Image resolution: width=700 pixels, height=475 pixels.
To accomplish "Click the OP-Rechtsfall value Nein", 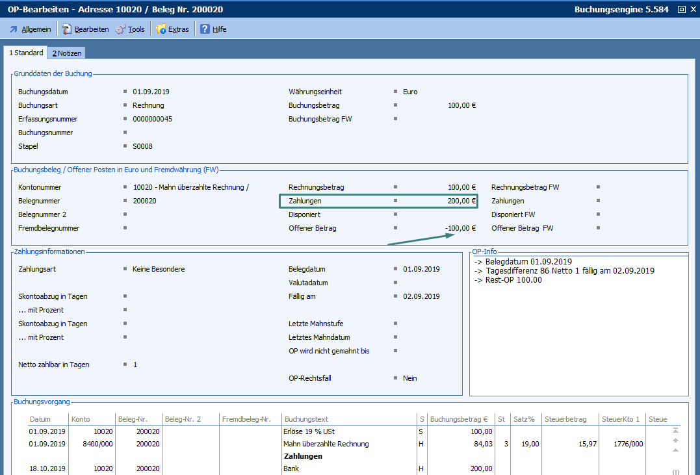I will click(409, 378).
